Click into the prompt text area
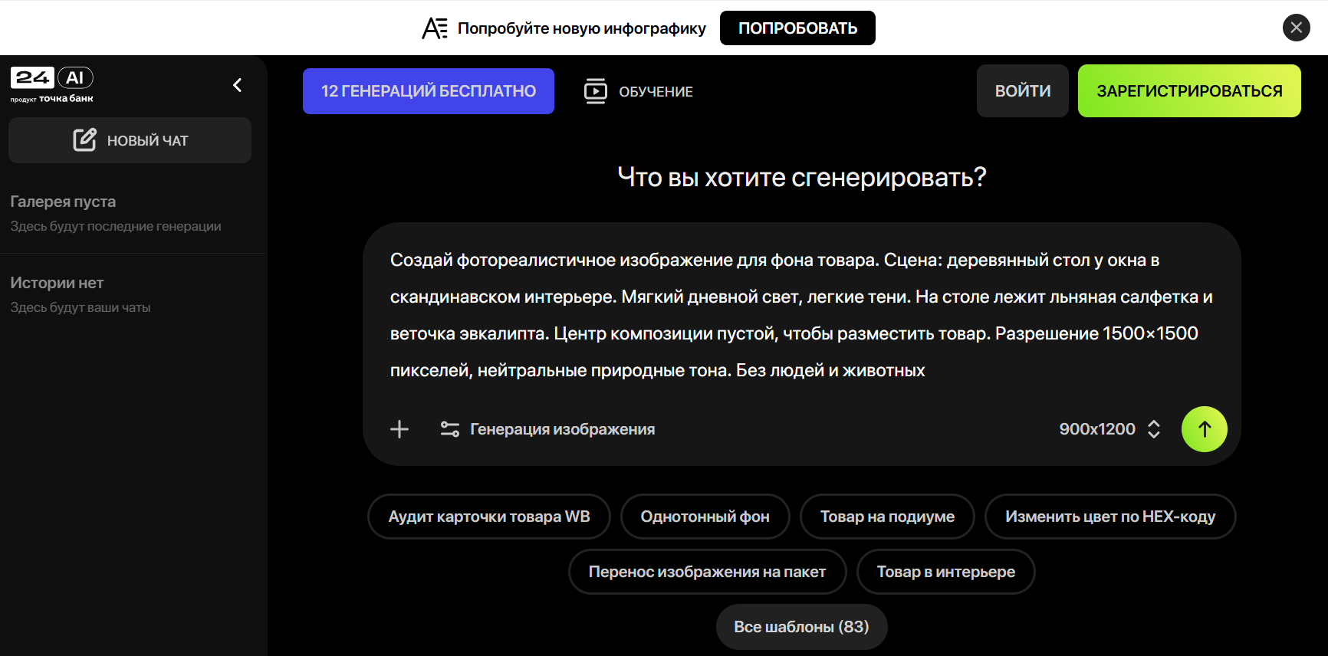 pos(801,315)
